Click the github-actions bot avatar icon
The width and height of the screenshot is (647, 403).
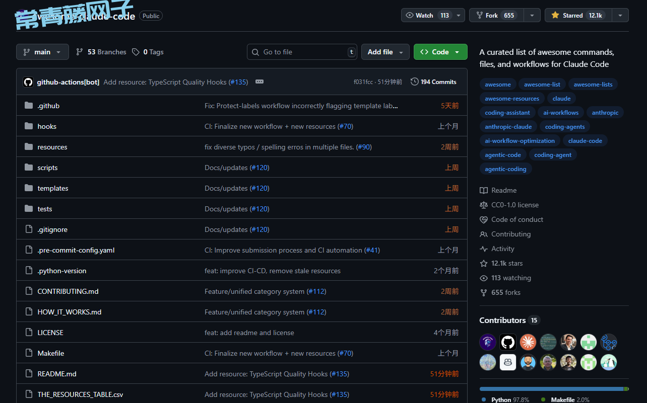pyautogui.click(x=28, y=82)
